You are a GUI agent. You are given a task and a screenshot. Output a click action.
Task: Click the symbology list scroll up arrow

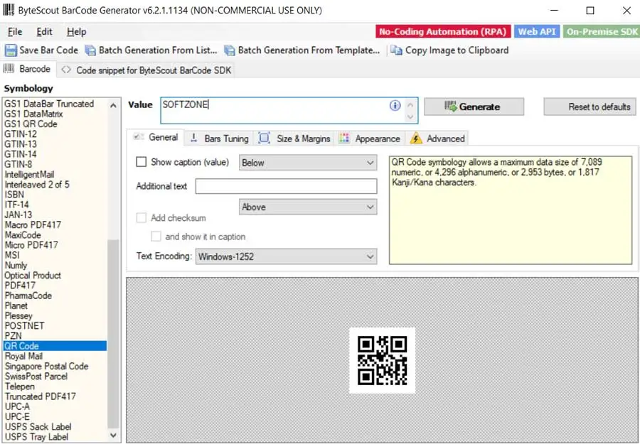pos(114,106)
